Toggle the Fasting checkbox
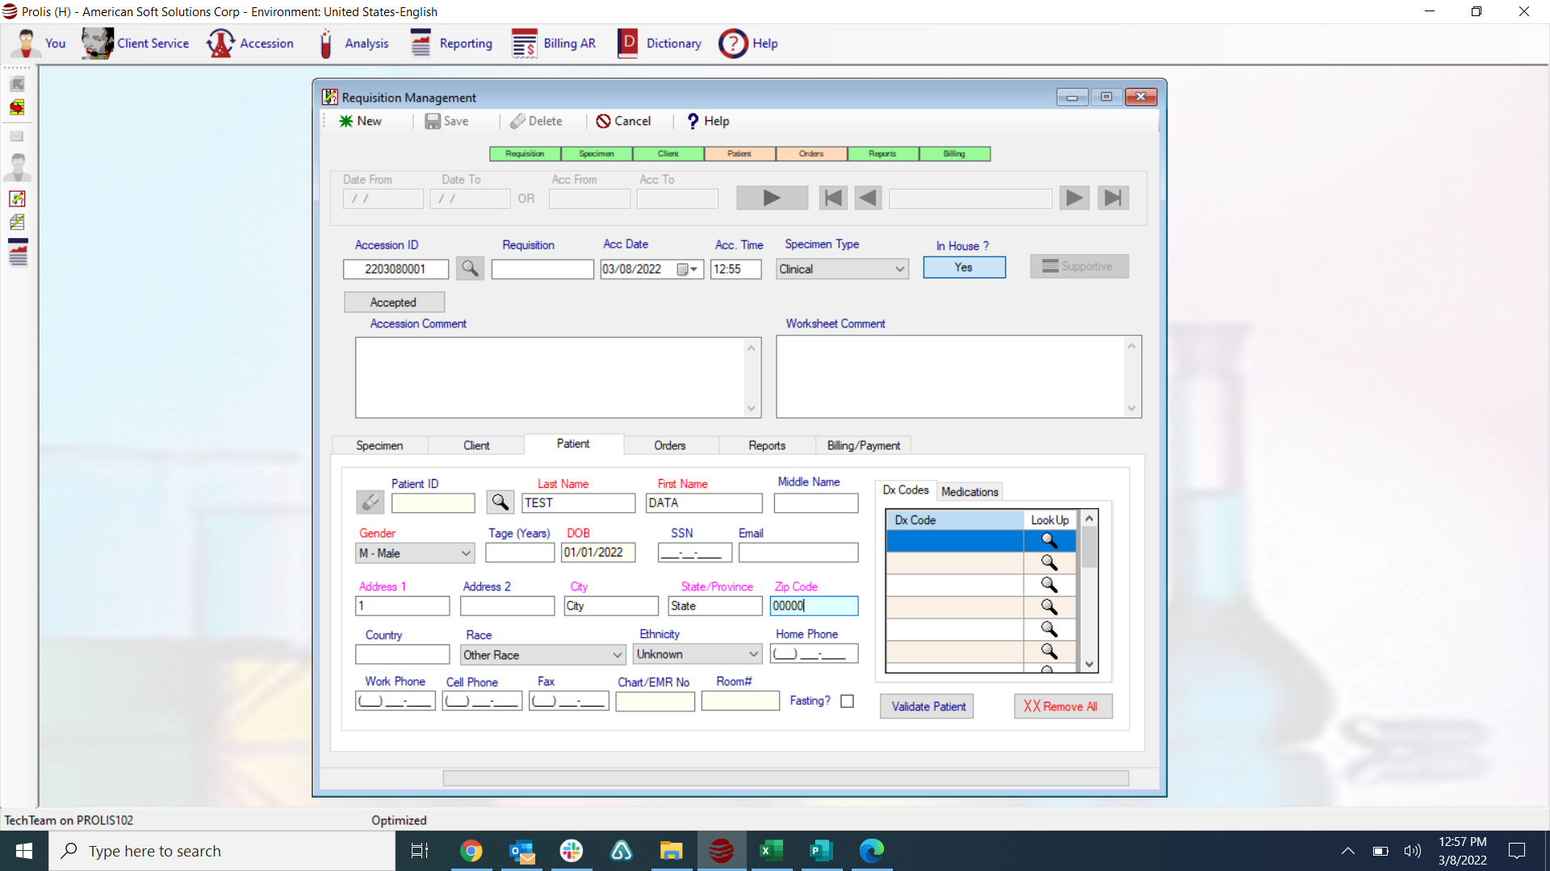The width and height of the screenshot is (1550, 871). coord(847,702)
